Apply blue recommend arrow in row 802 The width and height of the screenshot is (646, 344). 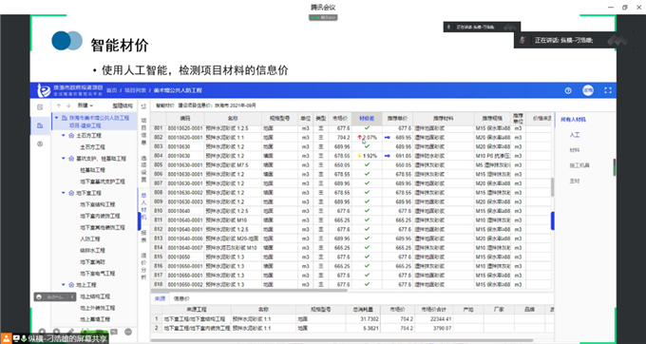(x=388, y=138)
